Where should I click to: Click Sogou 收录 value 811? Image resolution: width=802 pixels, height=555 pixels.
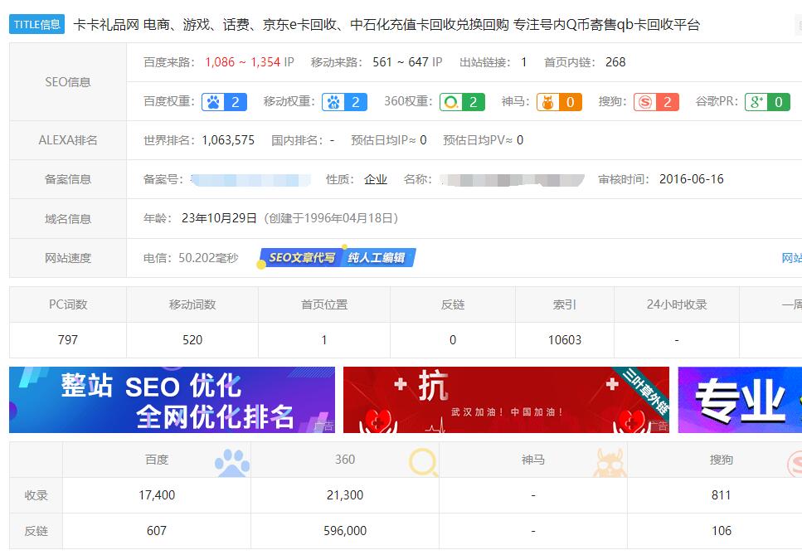click(722, 495)
